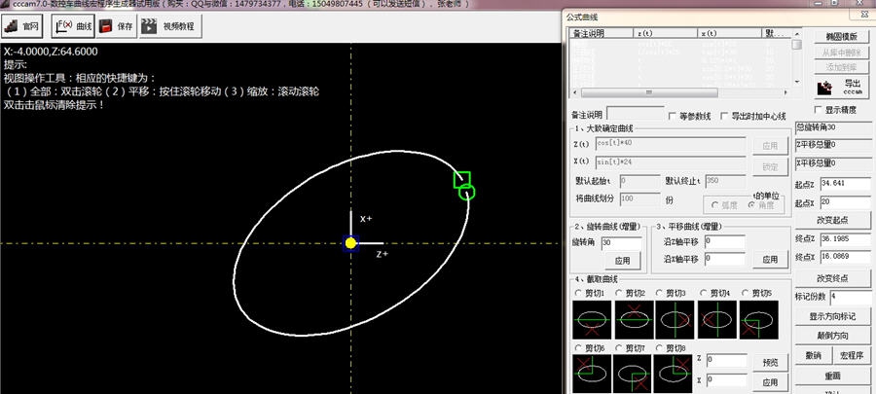Screen dimensions: 876x394
Task: Click the 应用 button under 旋转角
Action: coord(622,260)
